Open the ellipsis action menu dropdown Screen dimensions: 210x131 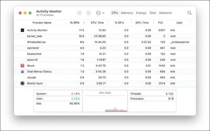click(x=100, y=13)
